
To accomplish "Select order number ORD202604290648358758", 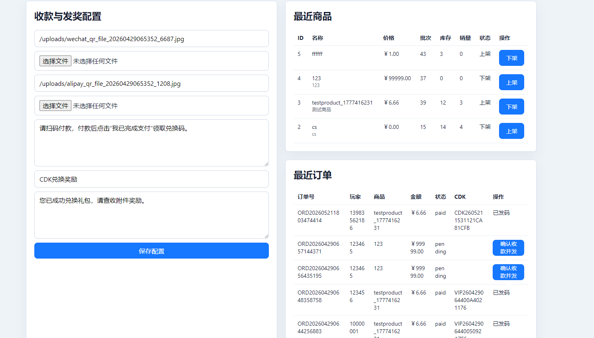I will coord(318,296).
